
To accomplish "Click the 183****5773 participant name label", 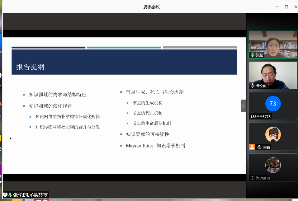I will tap(260, 117).
